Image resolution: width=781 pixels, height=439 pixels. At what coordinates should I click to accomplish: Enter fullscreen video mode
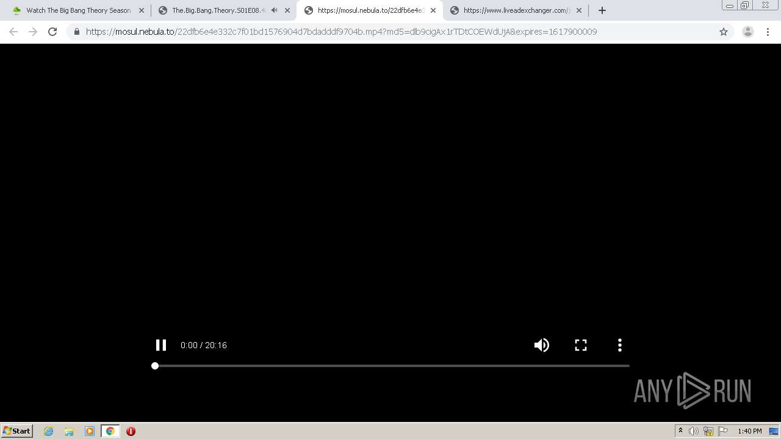pyautogui.click(x=581, y=345)
